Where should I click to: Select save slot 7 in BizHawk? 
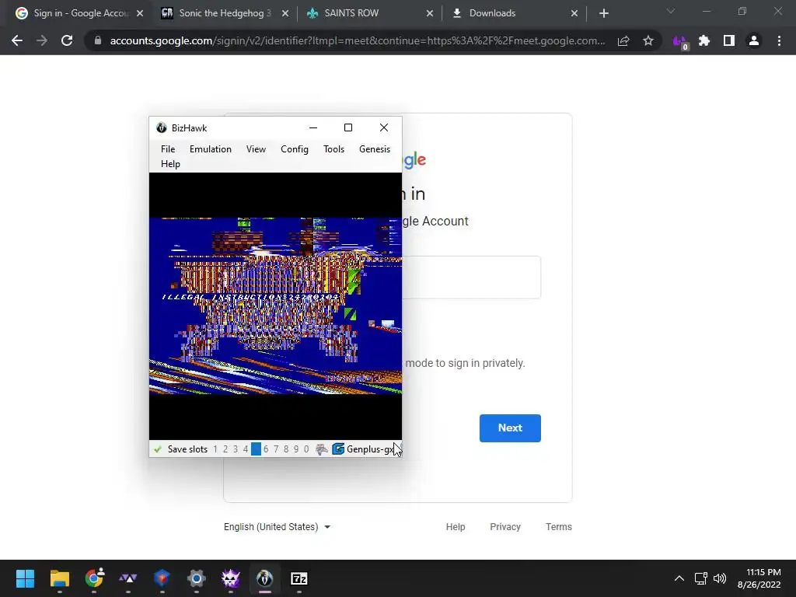click(276, 449)
